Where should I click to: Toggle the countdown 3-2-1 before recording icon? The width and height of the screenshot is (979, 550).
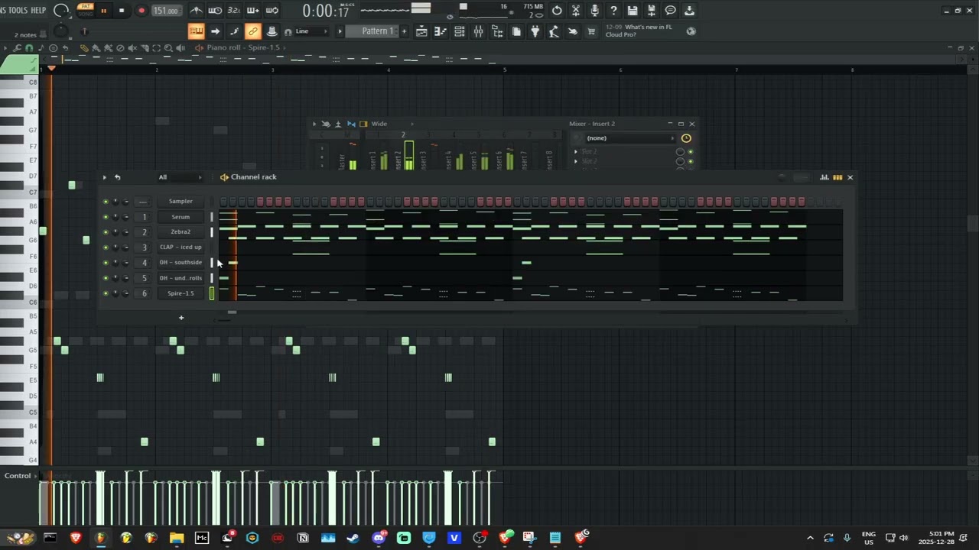click(x=234, y=11)
